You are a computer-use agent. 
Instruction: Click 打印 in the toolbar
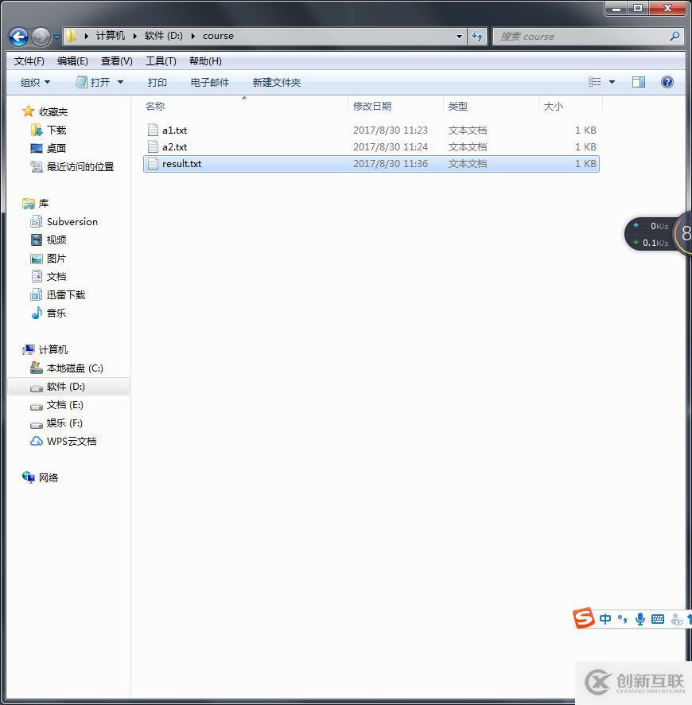(157, 82)
